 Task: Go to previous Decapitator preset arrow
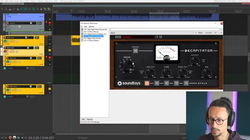click(116, 37)
